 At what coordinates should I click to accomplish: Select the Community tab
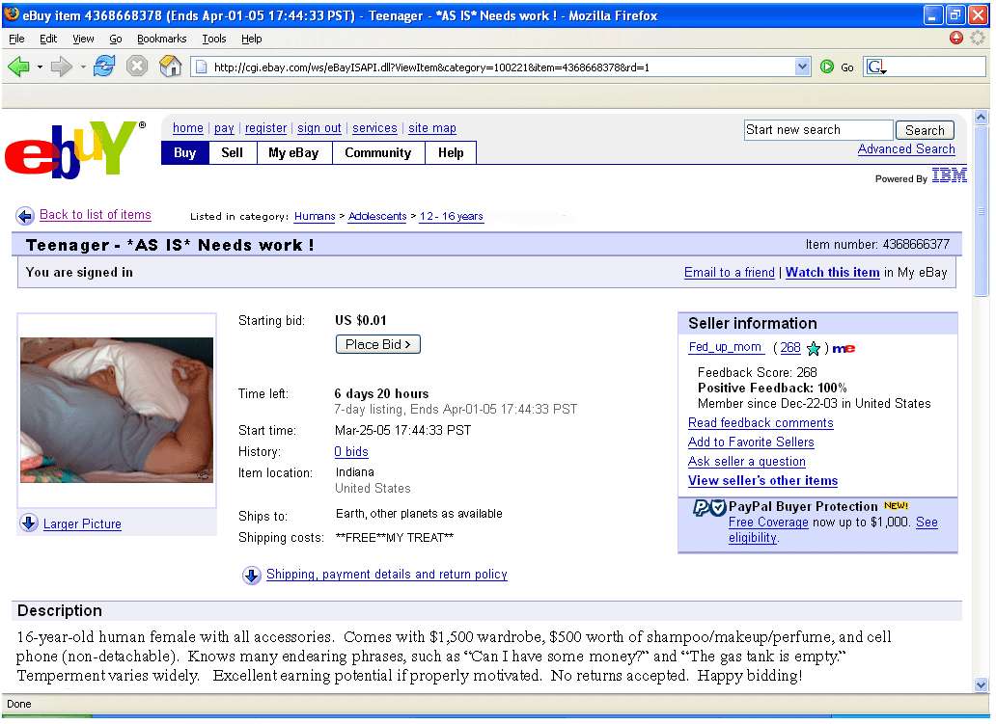point(378,153)
